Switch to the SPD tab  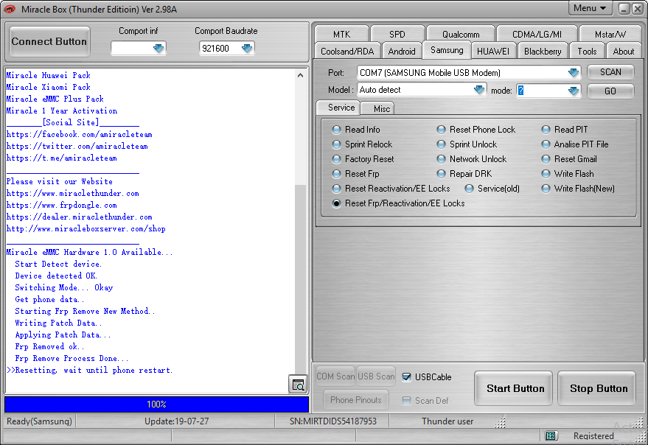397,34
